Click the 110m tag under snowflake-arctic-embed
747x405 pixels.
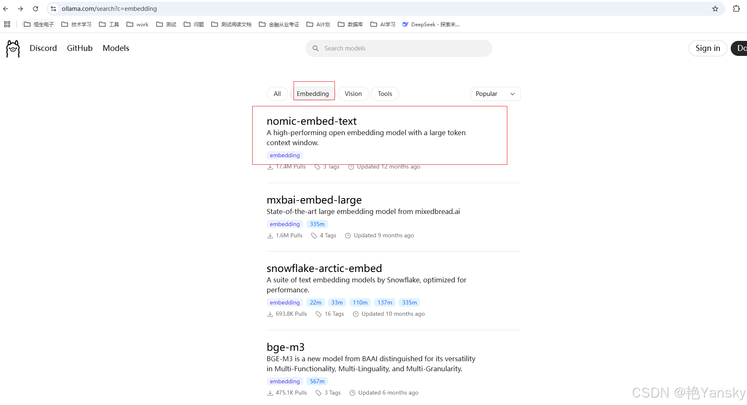[360, 302]
